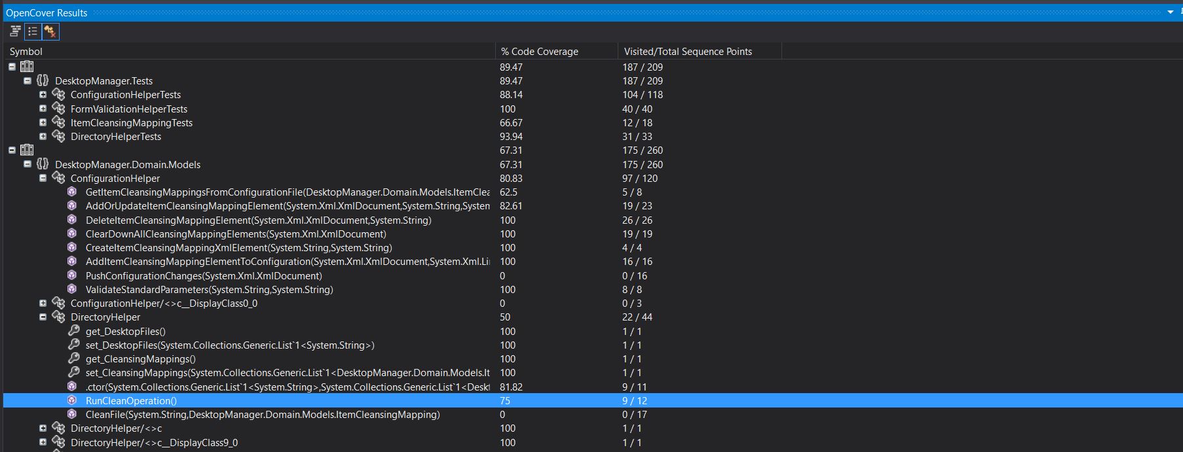The height and width of the screenshot is (452, 1183).
Task: Click the wrench property icon beside get_DesktopFiles()
Action: coord(73,331)
